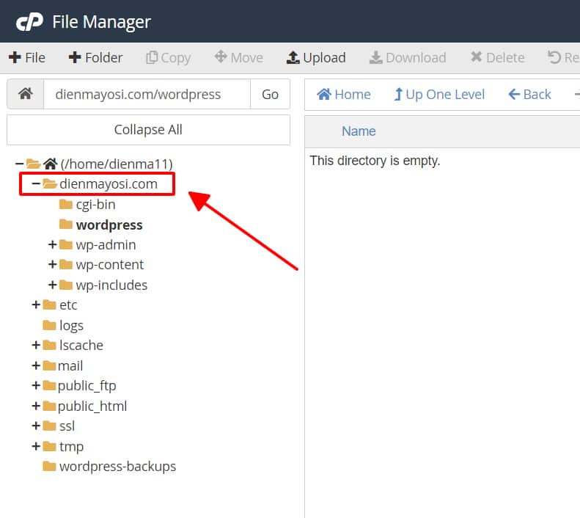Create a new folder with + Folder
The width and height of the screenshot is (580, 518).
(x=95, y=58)
